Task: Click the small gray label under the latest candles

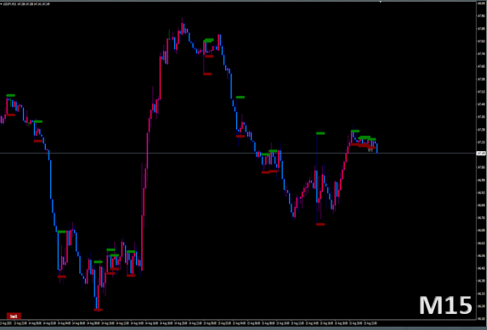Action: pos(371,150)
